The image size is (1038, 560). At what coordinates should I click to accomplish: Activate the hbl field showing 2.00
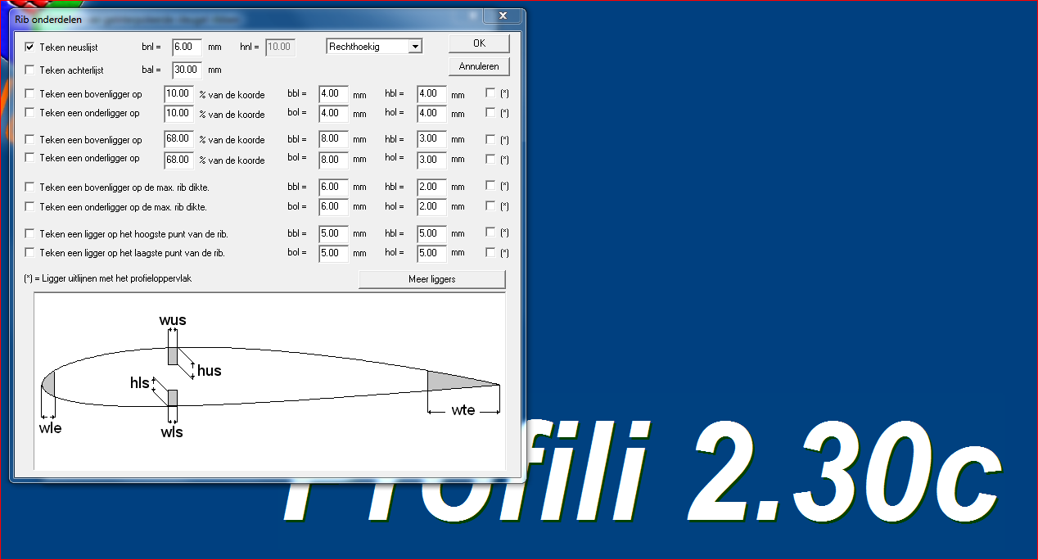(432, 187)
